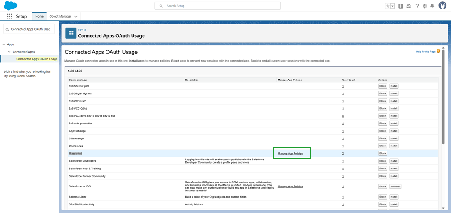
Task: Open the Setup gear menu
Action: point(424,6)
